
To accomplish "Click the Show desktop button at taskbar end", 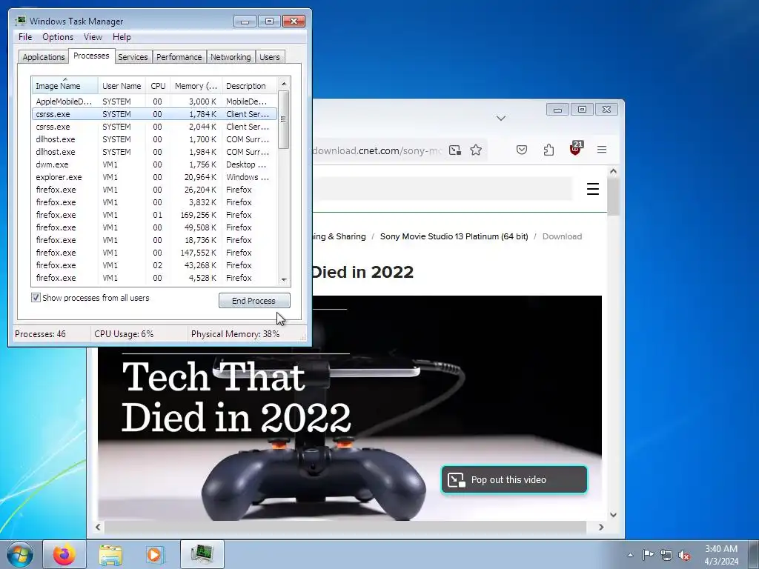I will coord(754,554).
